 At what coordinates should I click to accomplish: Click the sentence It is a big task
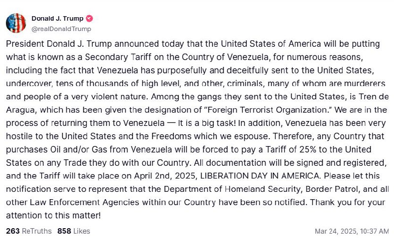[207, 123]
